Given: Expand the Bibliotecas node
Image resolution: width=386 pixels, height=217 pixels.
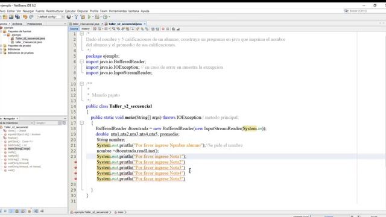Looking at the screenshot, I should tap(1, 49).
